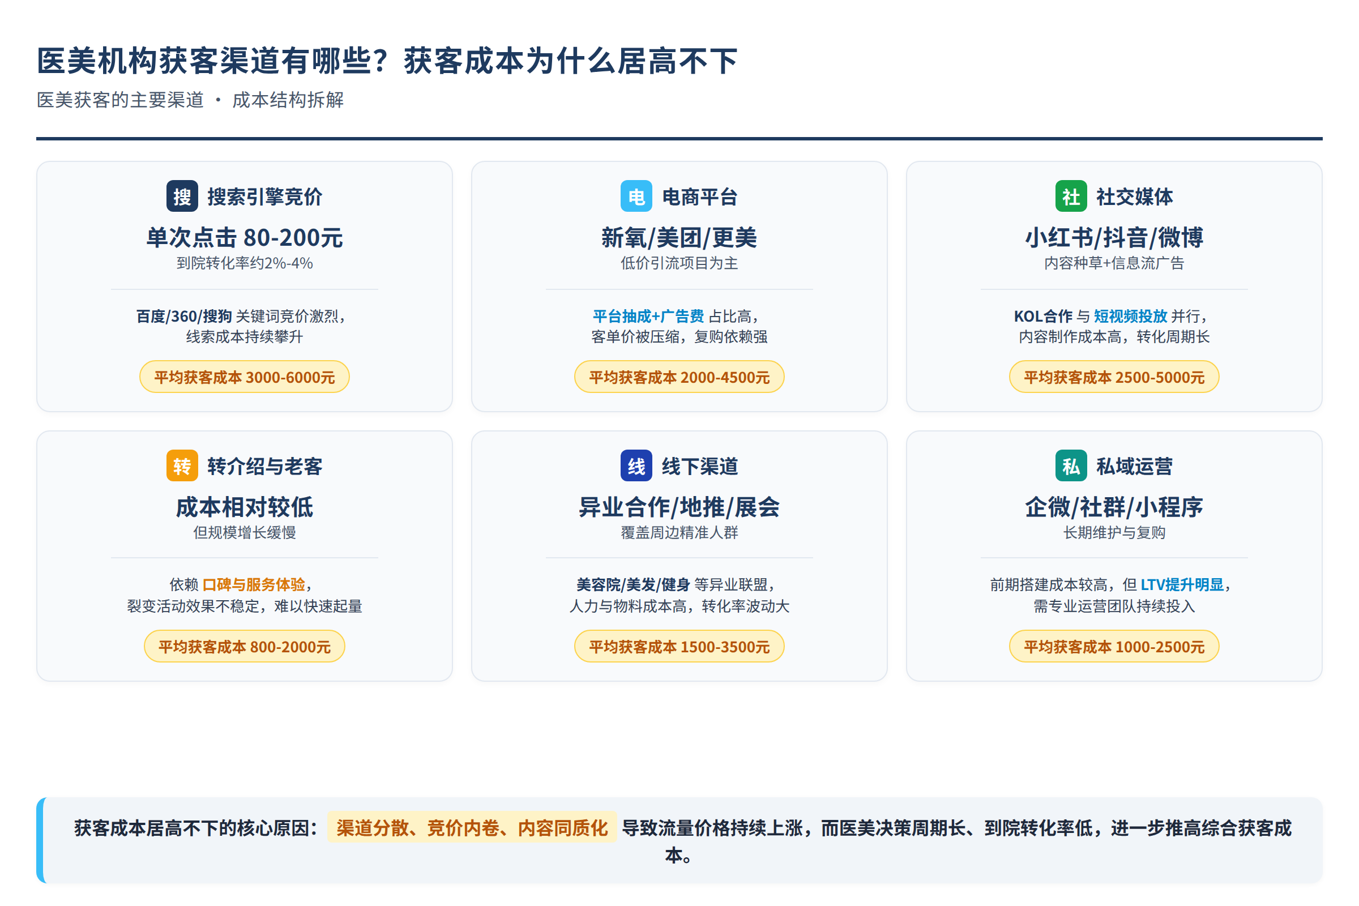Click the blue 线 icon badge
This screenshot has width=1359, height=906.
click(636, 465)
